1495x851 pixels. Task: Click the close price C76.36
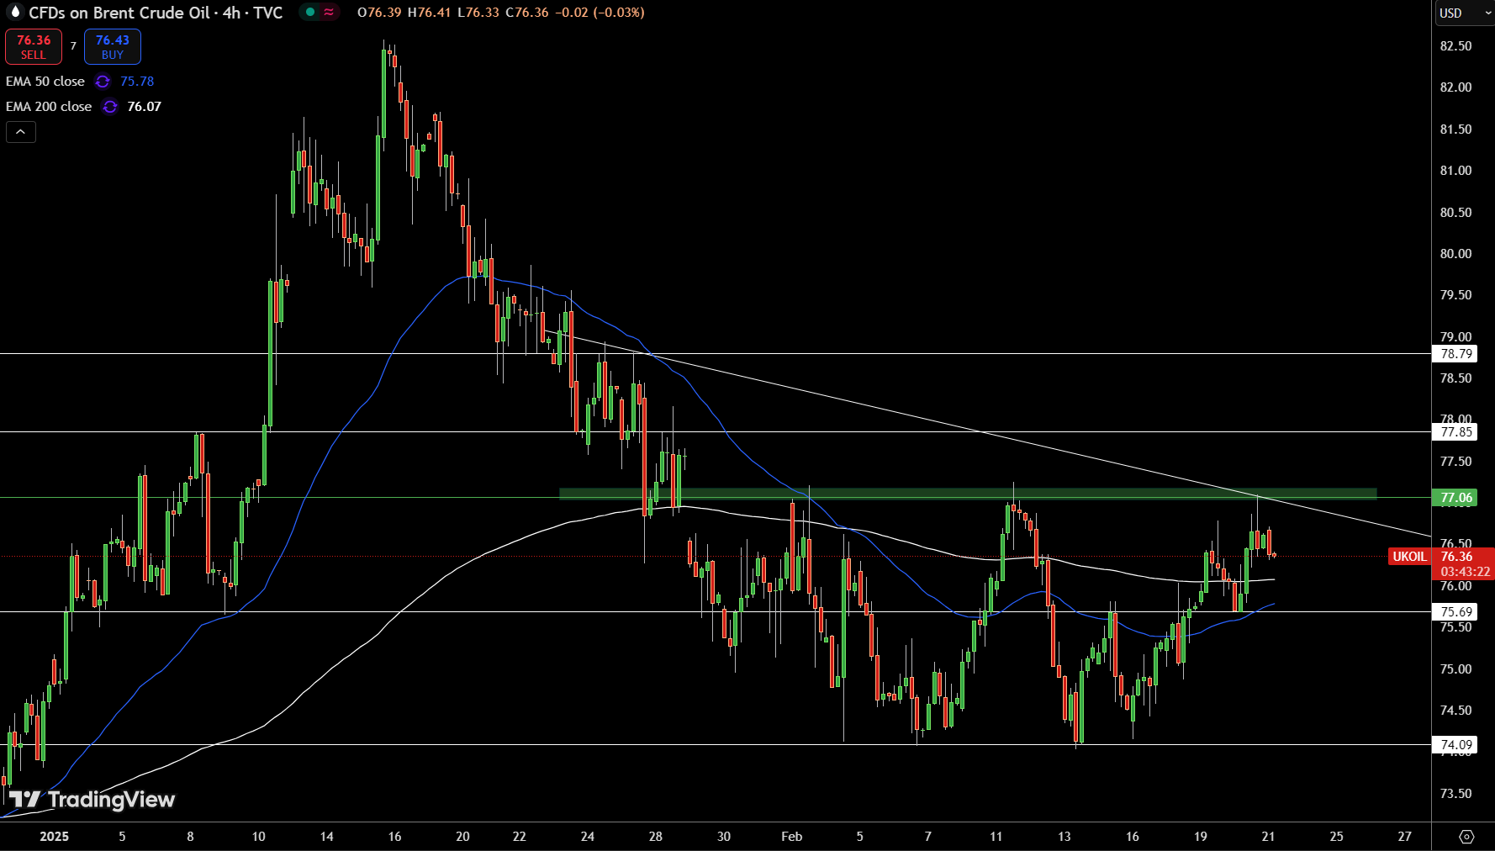point(527,13)
